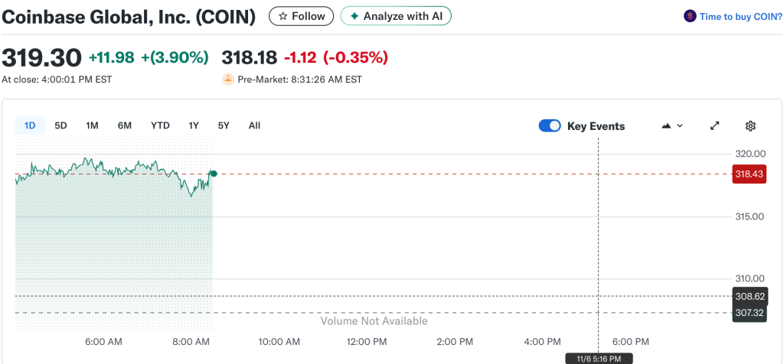Click the star icon in Follow button

(283, 16)
